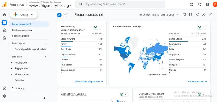Open the property selector www.afrigenetrylink.org

pyautogui.click(x=50, y=6)
